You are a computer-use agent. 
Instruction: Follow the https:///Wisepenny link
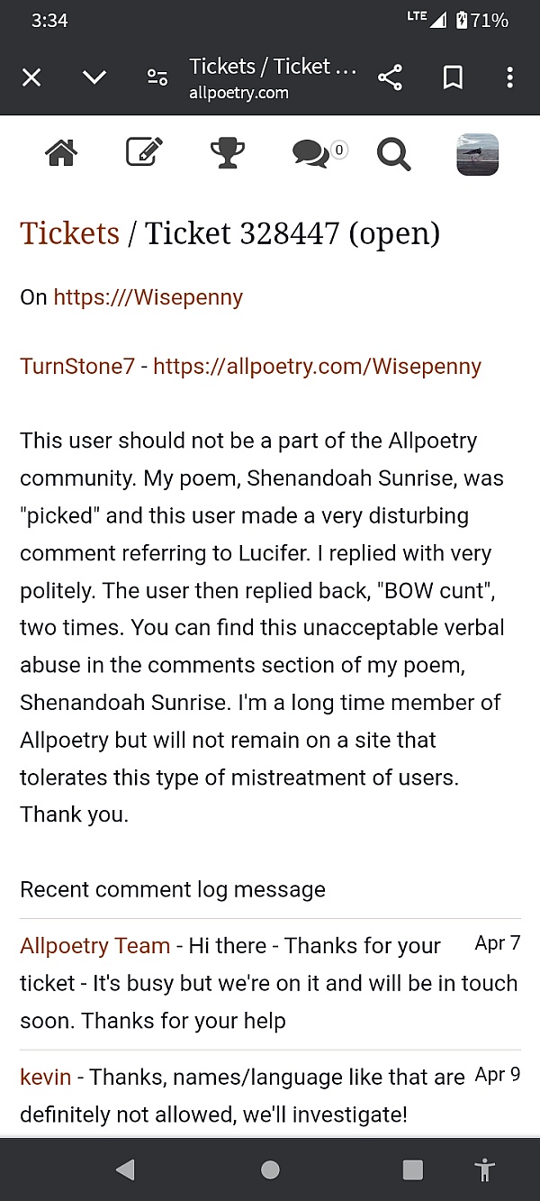148,297
